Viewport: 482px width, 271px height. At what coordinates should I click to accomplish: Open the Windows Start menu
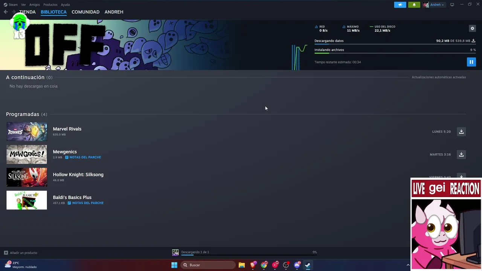coord(174,265)
